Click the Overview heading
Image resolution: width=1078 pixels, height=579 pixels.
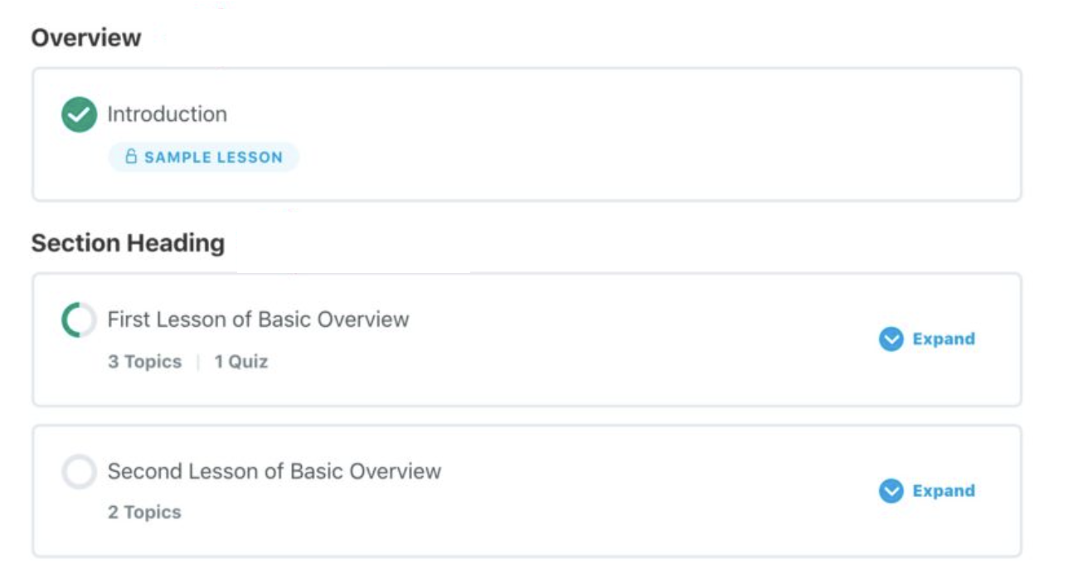click(x=86, y=38)
